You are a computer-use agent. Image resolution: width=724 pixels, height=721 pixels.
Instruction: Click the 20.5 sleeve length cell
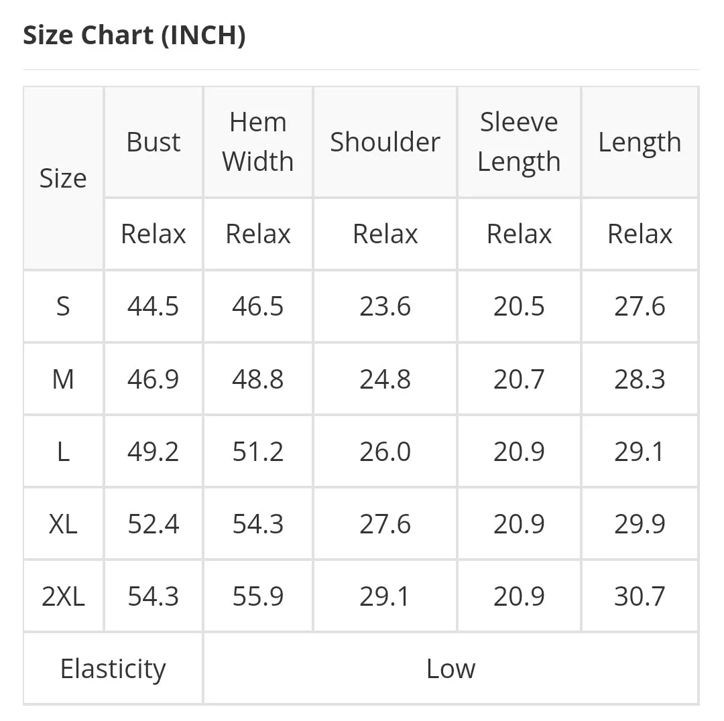(x=519, y=306)
